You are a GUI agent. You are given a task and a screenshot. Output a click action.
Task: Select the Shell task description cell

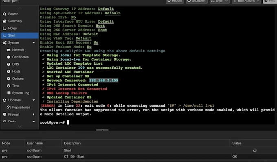pyautogui.click(x=145, y=150)
